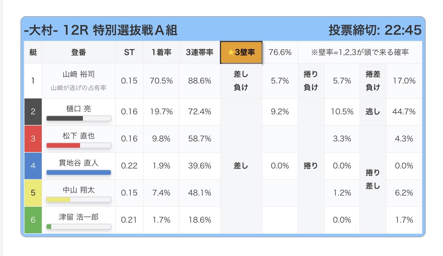Click 貫地谷 直人 blue progress bar

tap(79, 172)
